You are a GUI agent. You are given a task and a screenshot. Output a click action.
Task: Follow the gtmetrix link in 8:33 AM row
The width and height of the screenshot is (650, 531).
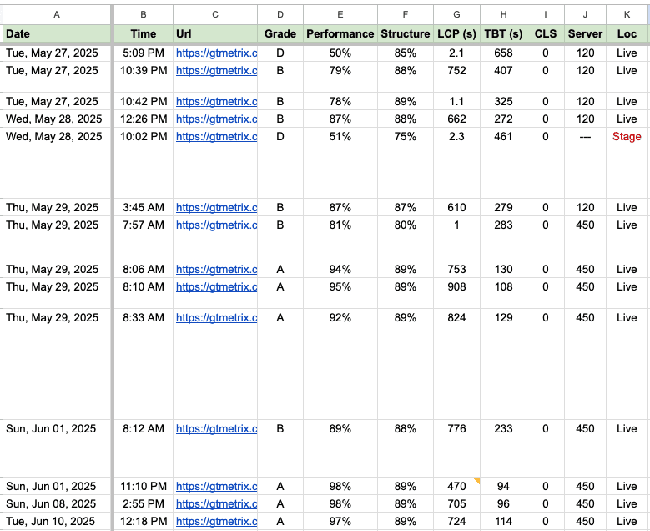[216, 317]
